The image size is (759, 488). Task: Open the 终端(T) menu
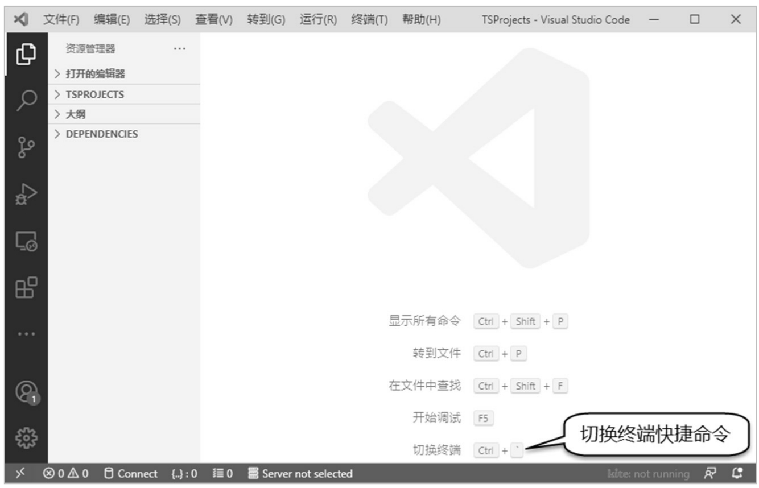click(x=369, y=20)
